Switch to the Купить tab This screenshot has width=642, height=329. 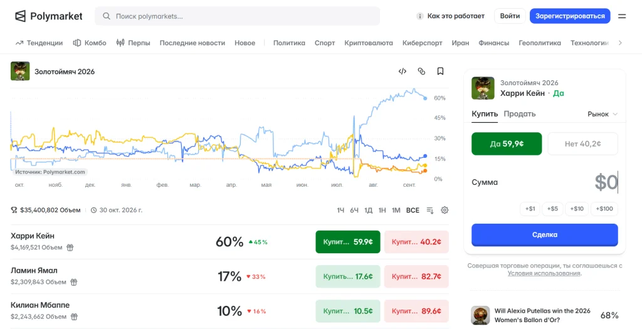coord(485,114)
